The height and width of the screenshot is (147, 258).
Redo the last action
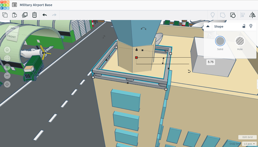[54, 15]
